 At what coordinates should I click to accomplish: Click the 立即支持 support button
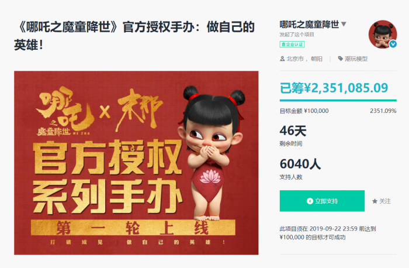coord(322,201)
